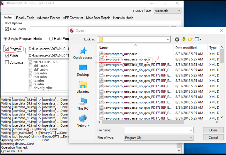Sort files by Type column header

coord(213,48)
